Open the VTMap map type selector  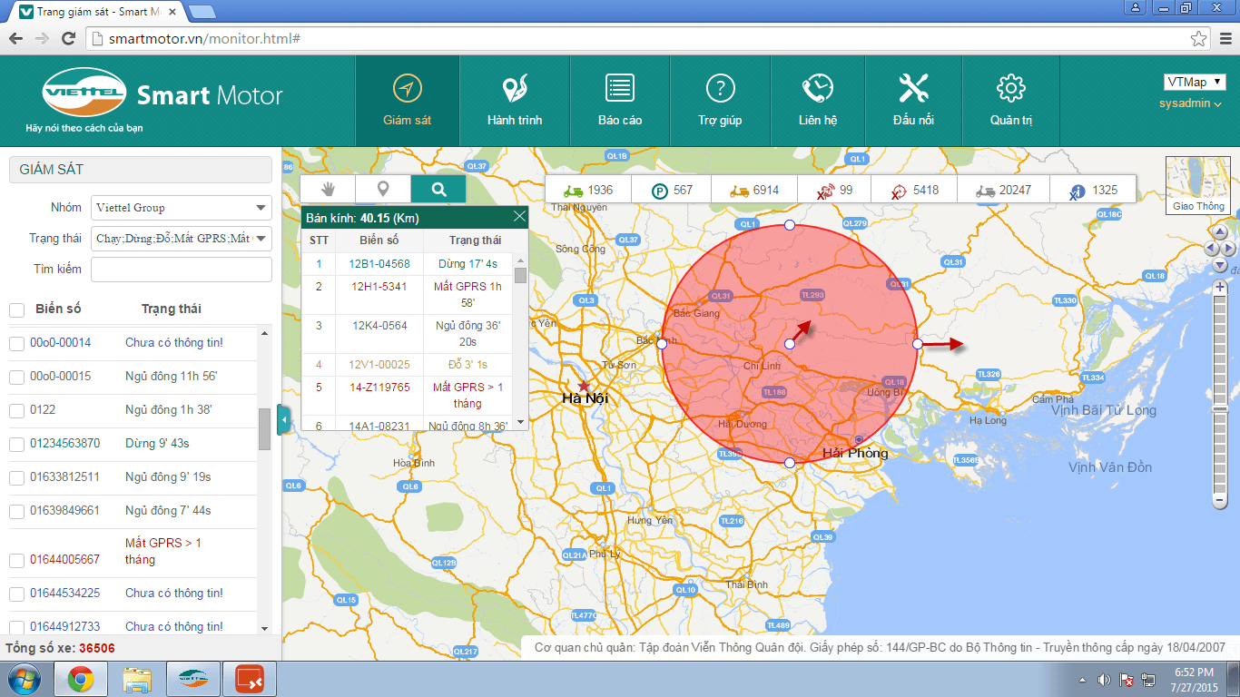tap(1194, 83)
